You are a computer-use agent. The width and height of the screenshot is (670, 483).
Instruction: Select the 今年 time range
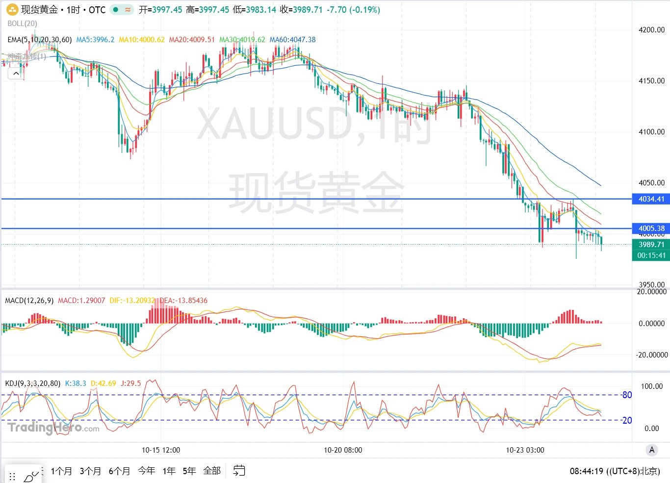(146, 471)
